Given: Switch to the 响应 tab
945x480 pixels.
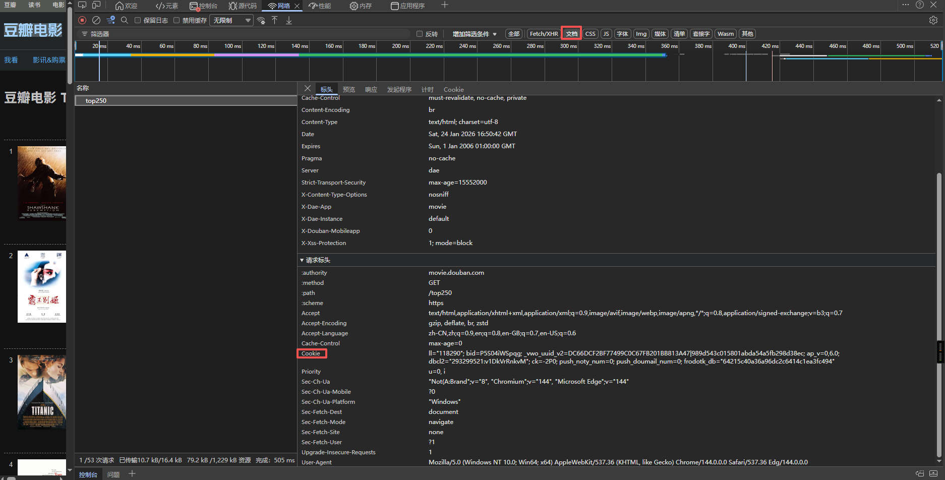Looking at the screenshot, I should [371, 89].
